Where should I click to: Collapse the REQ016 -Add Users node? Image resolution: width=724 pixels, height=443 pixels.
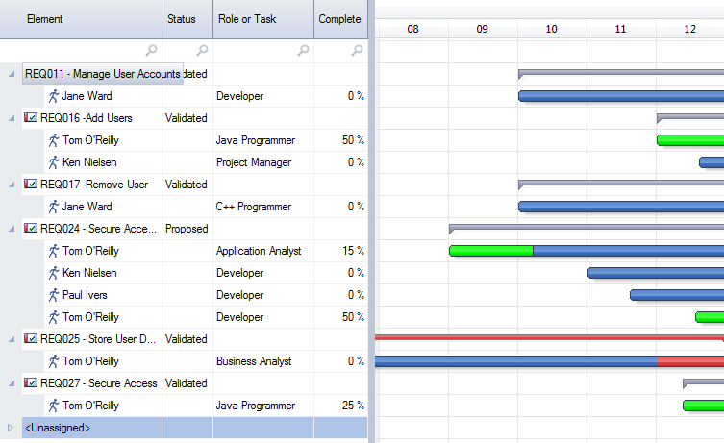click(x=11, y=118)
